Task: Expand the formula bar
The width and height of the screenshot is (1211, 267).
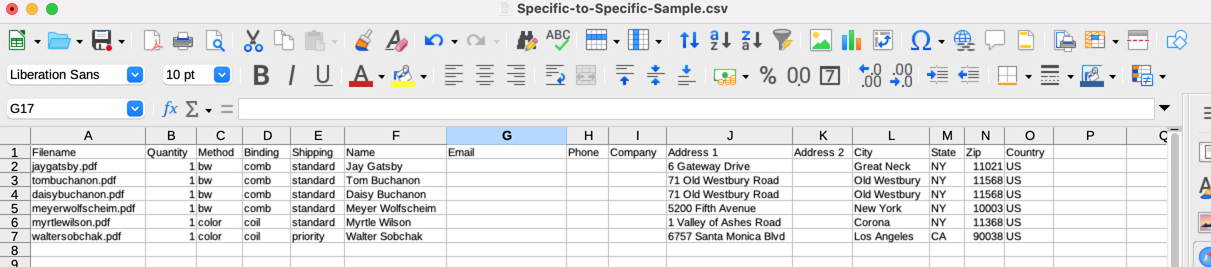Action: [x=1164, y=108]
